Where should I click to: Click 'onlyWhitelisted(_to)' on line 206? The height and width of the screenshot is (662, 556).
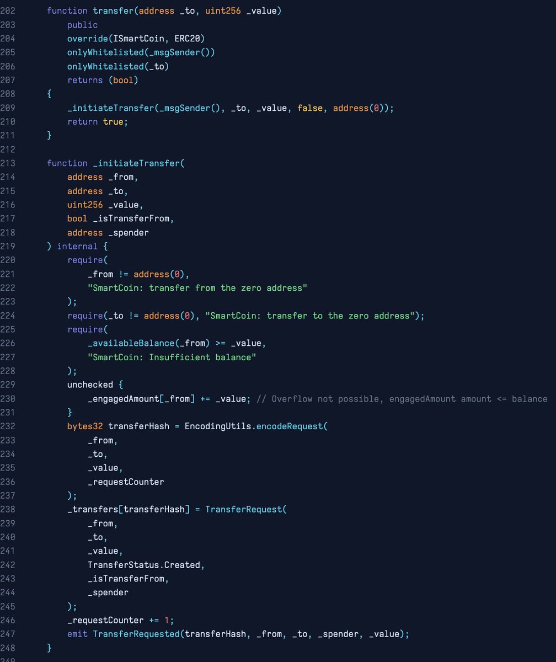[x=118, y=66]
